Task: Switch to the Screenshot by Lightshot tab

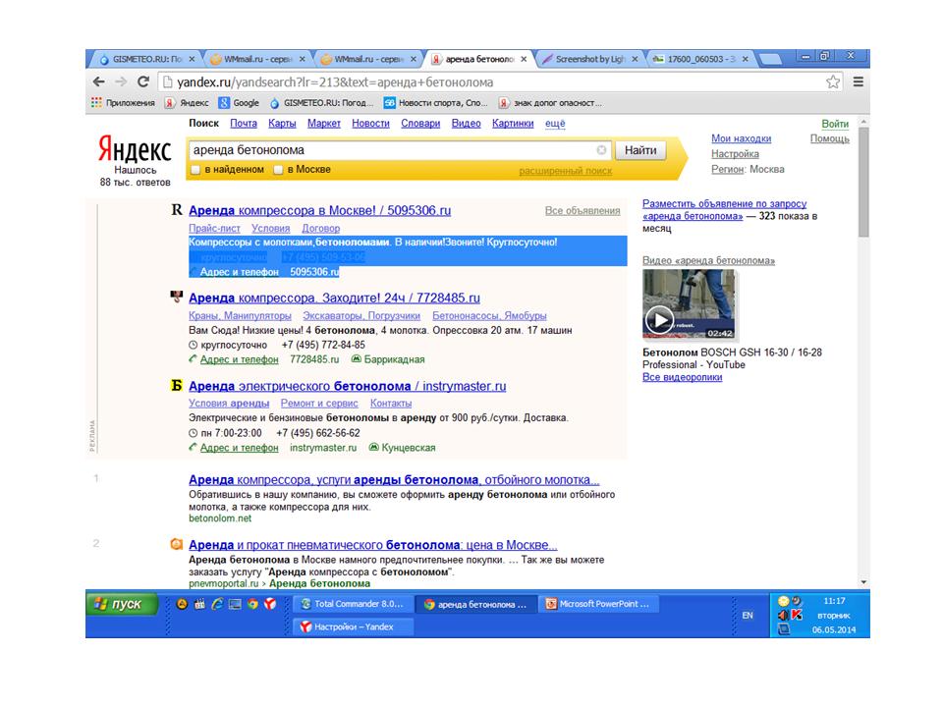Action: point(589,59)
